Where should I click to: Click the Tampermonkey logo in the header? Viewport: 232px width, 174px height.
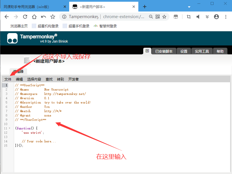tap(12, 38)
